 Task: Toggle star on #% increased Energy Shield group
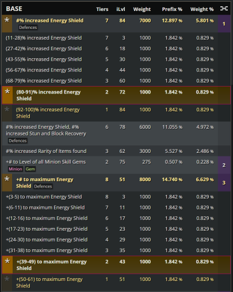tap(7, 24)
